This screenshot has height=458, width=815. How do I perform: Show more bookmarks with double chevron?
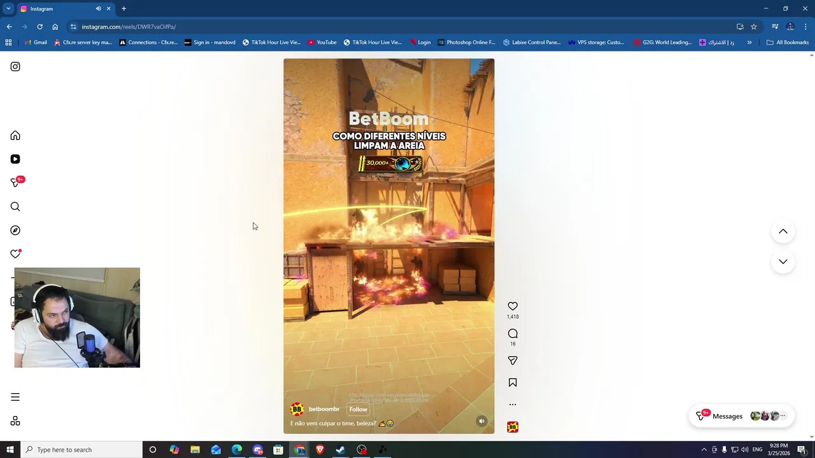(x=749, y=43)
